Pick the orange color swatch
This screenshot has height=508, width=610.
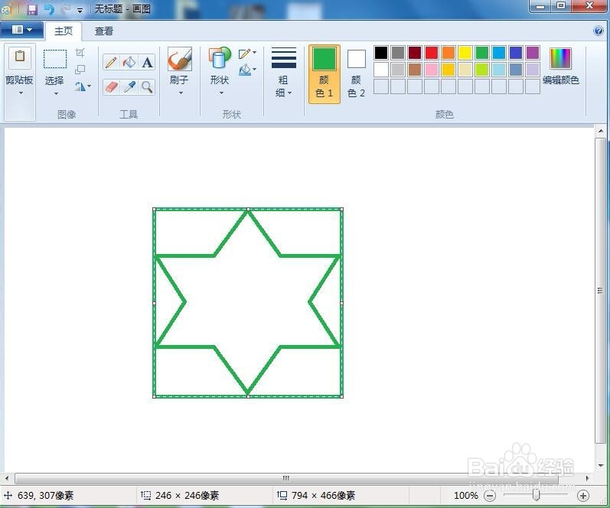pos(449,53)
